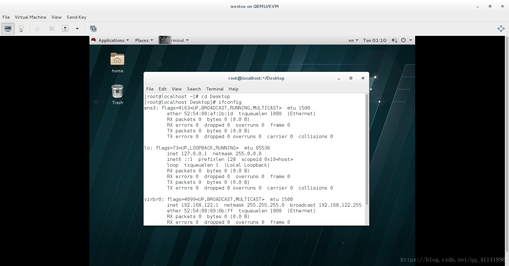509x266 pixels.
Task: Open the virt-manager File menu
Action: [x=6, y=17]
